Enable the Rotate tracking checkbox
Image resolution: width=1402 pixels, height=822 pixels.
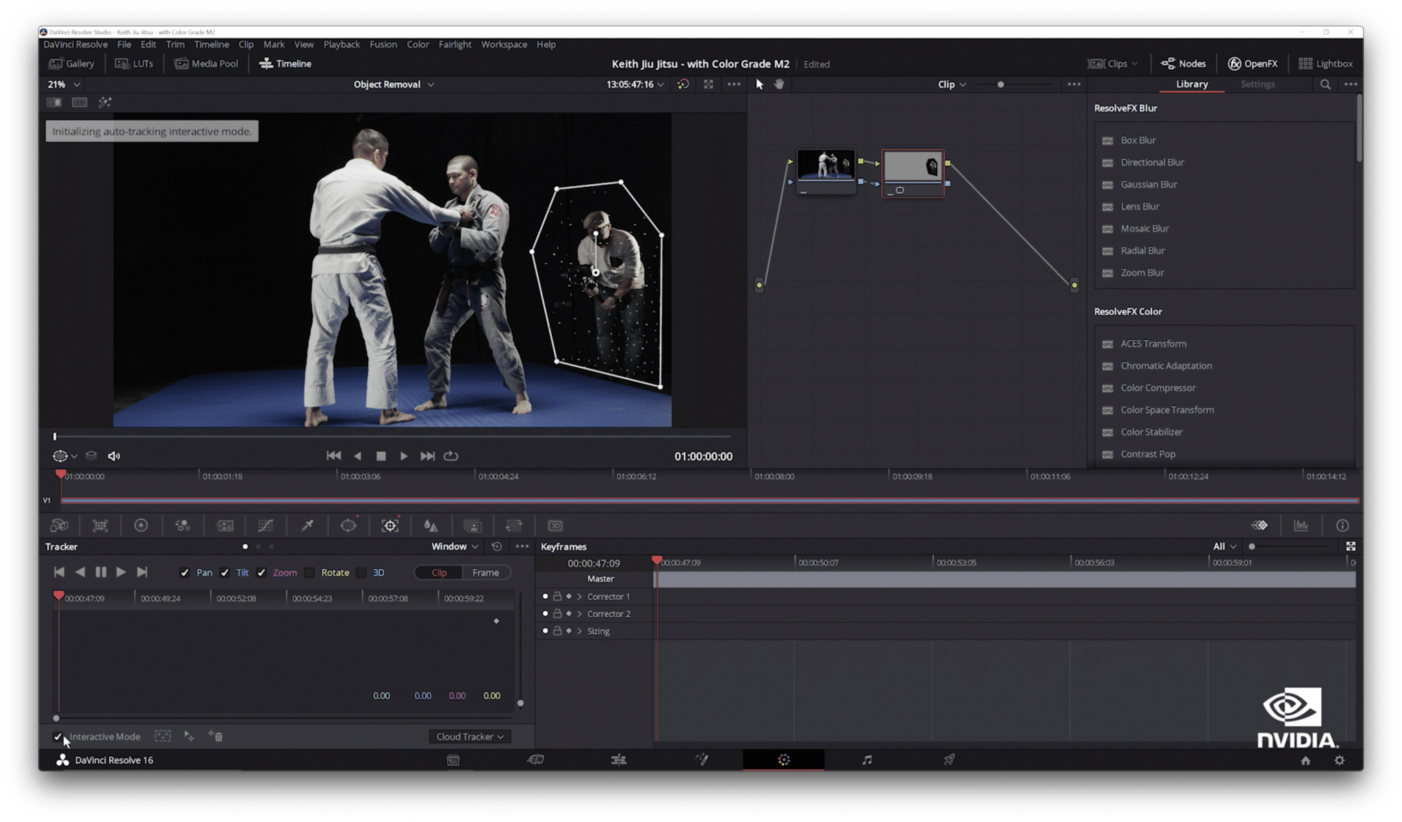click(310, 573)
